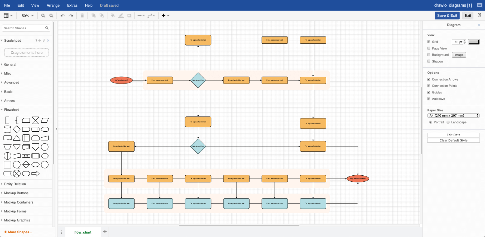Open the Extras menu
The width and height of the screenshot is (485, 237).
[72, 5]
